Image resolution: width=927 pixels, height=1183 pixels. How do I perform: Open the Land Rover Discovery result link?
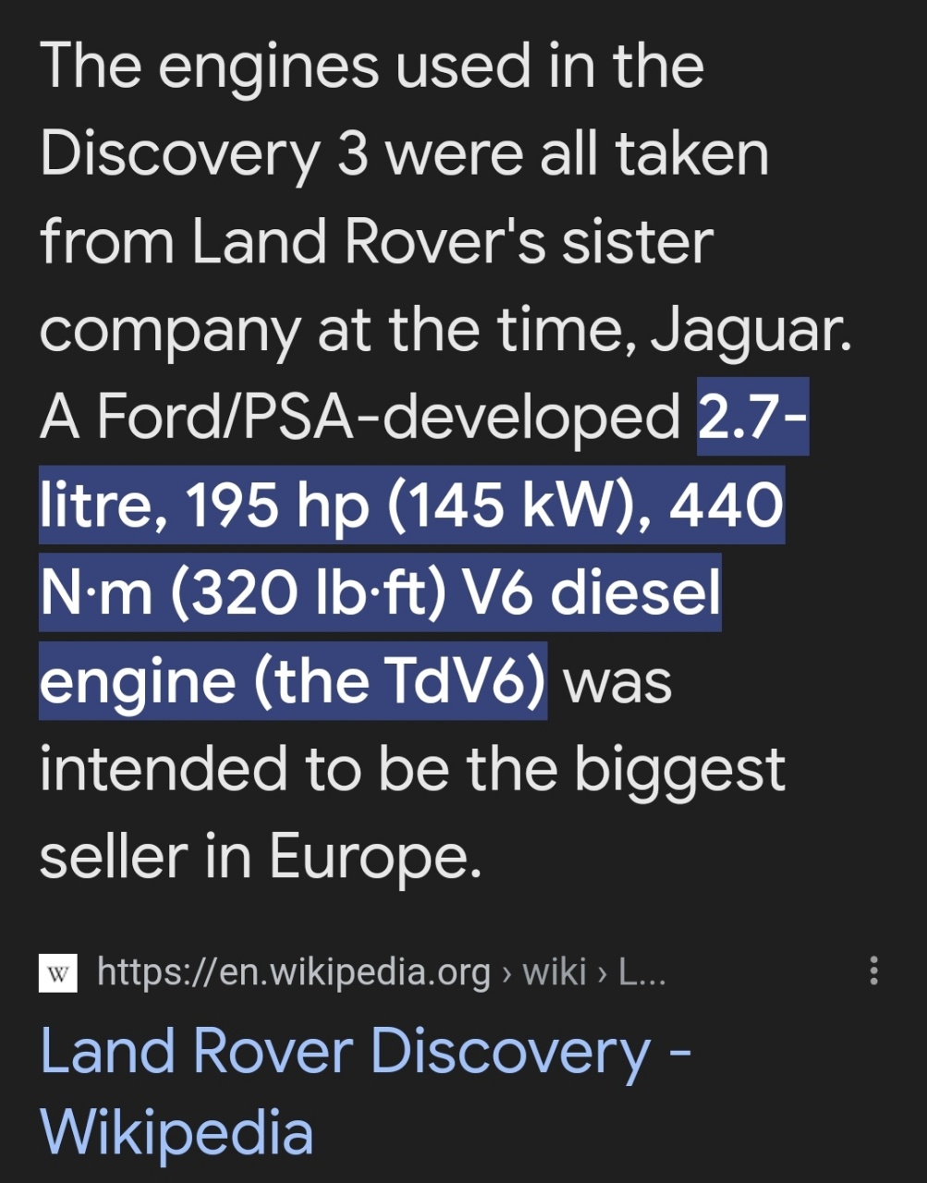pyautogui.click(x=366, y=1092)
